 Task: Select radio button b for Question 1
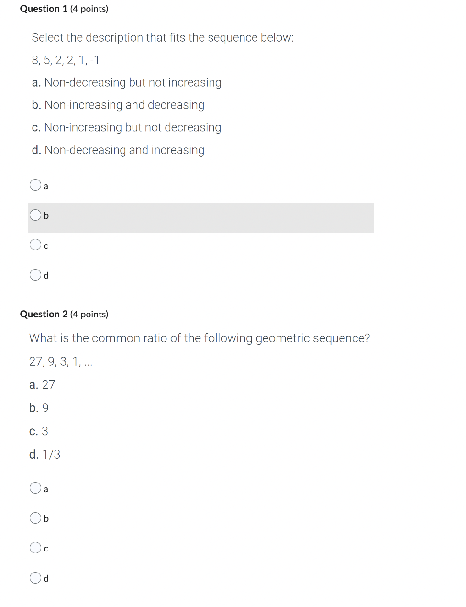(35, 214)
